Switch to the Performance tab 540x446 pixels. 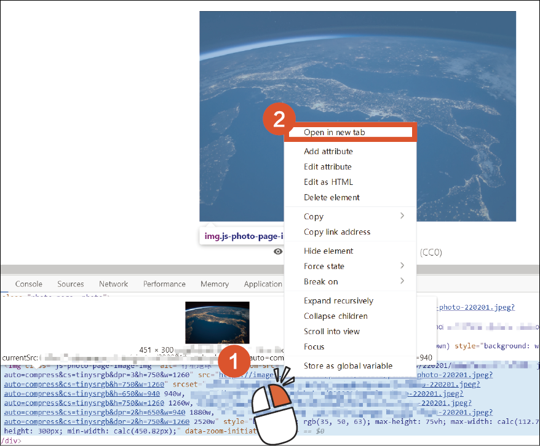pyautogui.click(x=164, y=284)
